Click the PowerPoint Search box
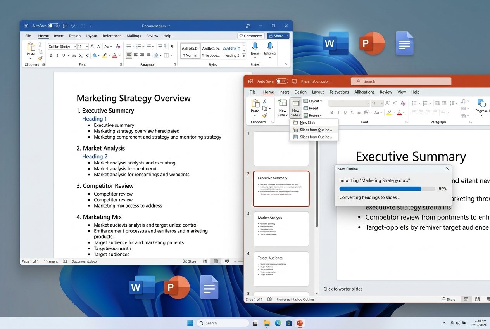Screen dimensions: 490x329 [x=401, y=81]
